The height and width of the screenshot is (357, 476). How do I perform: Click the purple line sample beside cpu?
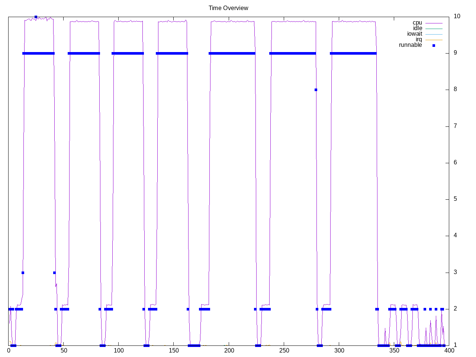pyautogui.click(x=434, y=23)
